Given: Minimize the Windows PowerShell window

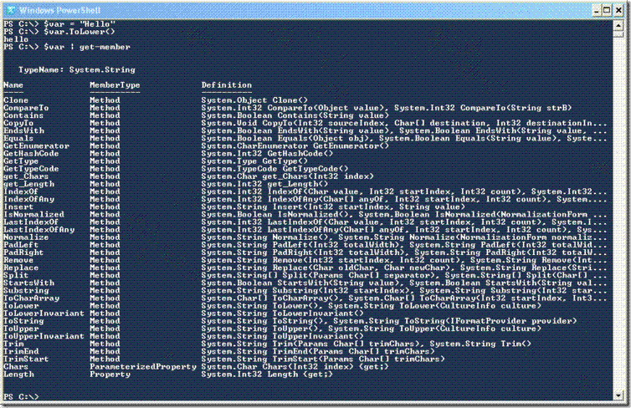Looking at the screenshot, I should point(598,11).
